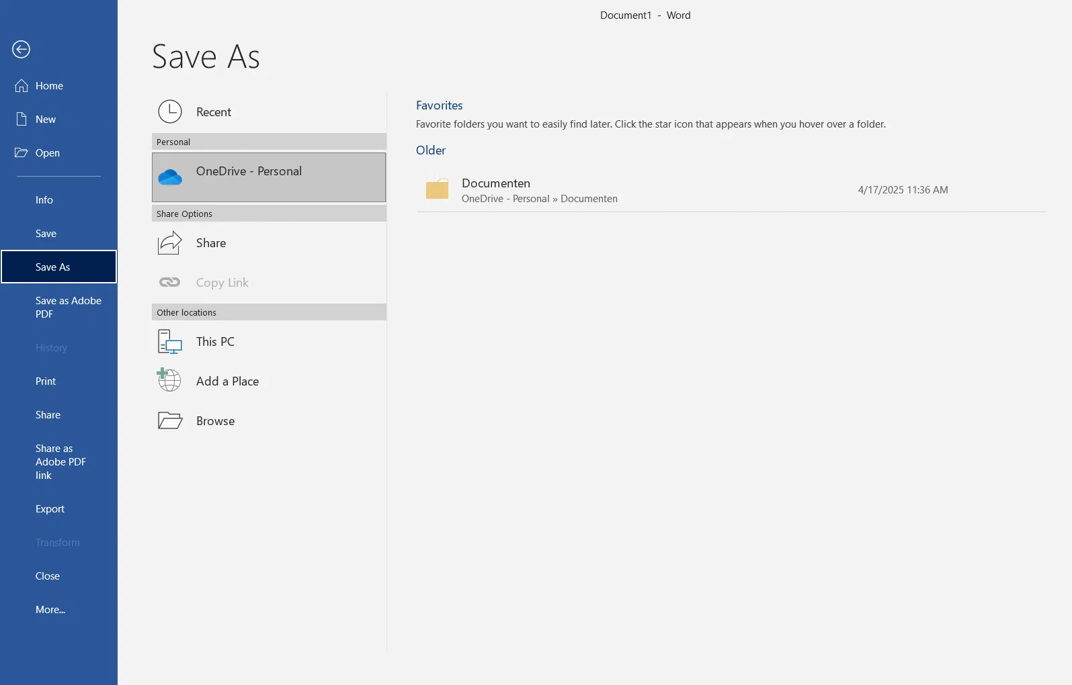Choose Close in the sidebar
The image size is (1072, 685).
click(58, 576)
